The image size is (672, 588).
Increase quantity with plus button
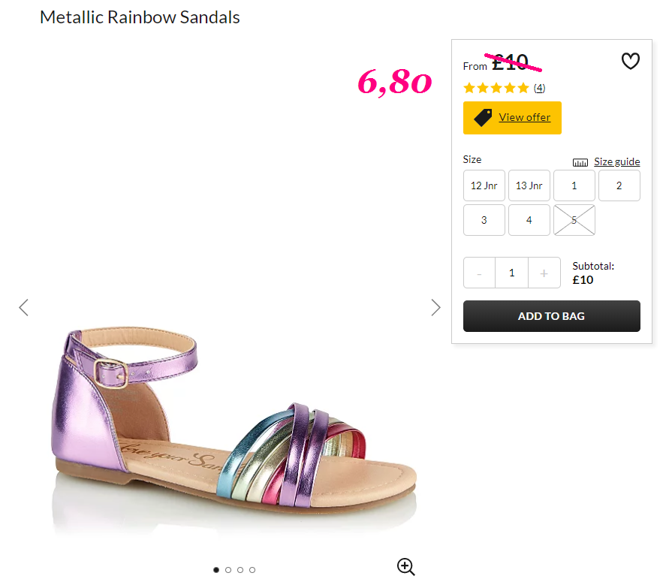point(544,273)
